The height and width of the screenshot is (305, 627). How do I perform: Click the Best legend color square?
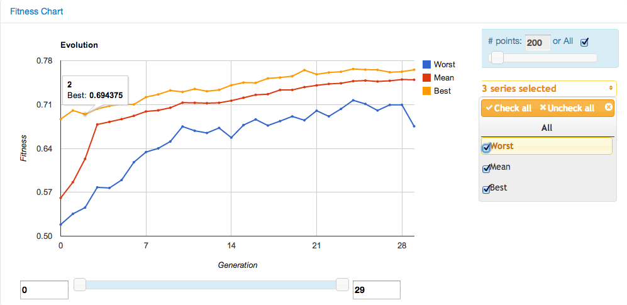(427, 91)
